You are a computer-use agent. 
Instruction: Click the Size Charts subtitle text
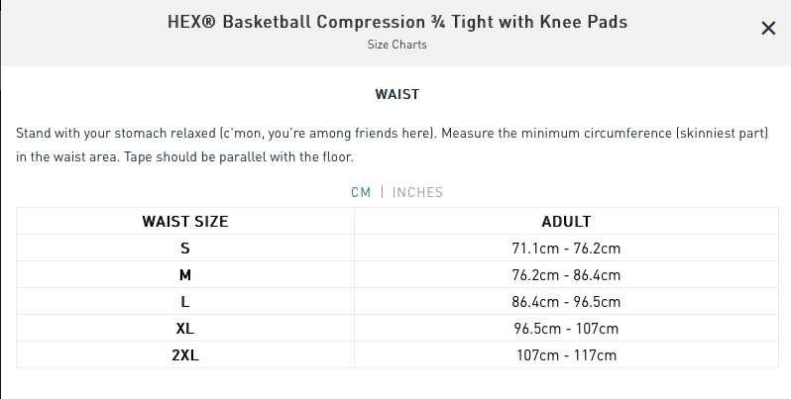396,45
